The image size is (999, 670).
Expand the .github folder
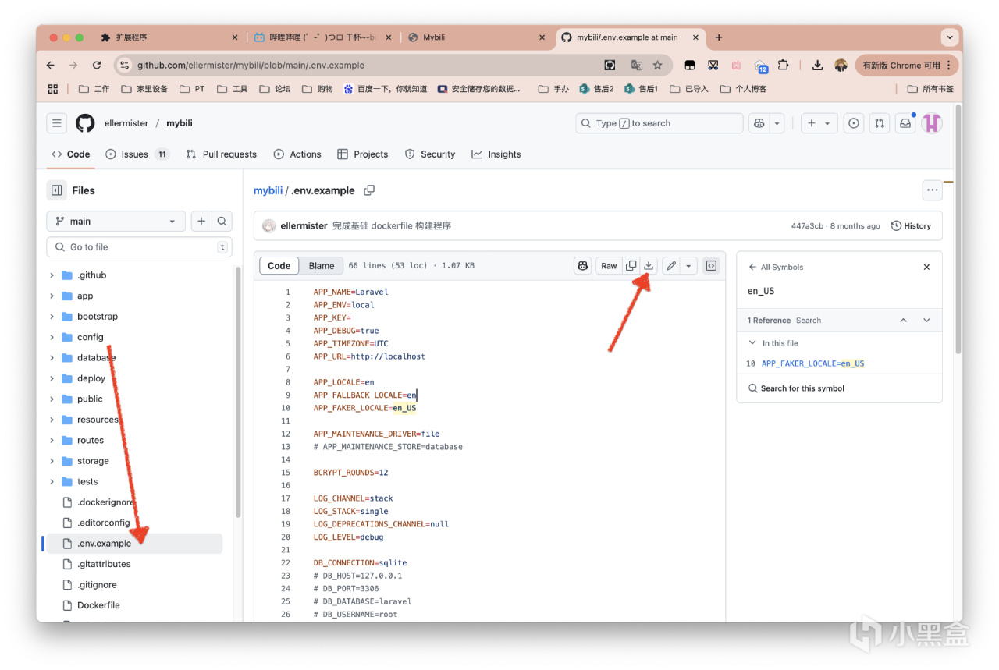click(52, 275)
